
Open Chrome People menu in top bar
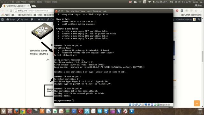click(x=47, y=2)
